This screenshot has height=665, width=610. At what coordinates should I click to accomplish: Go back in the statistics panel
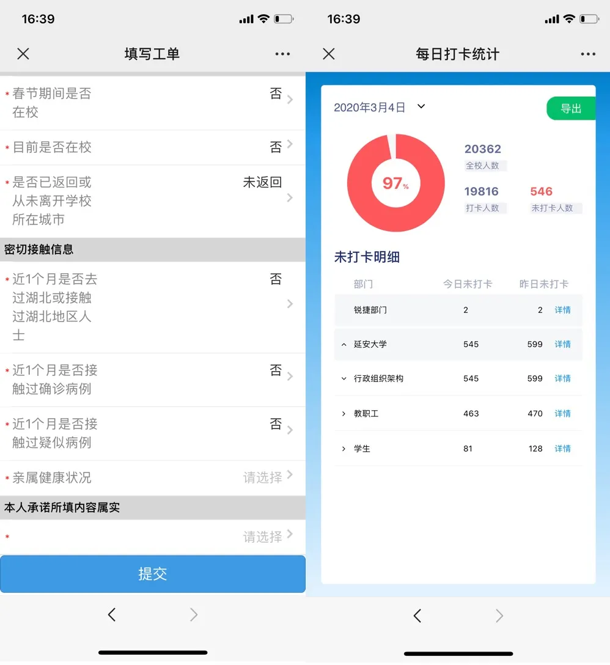tap(417, 615)
